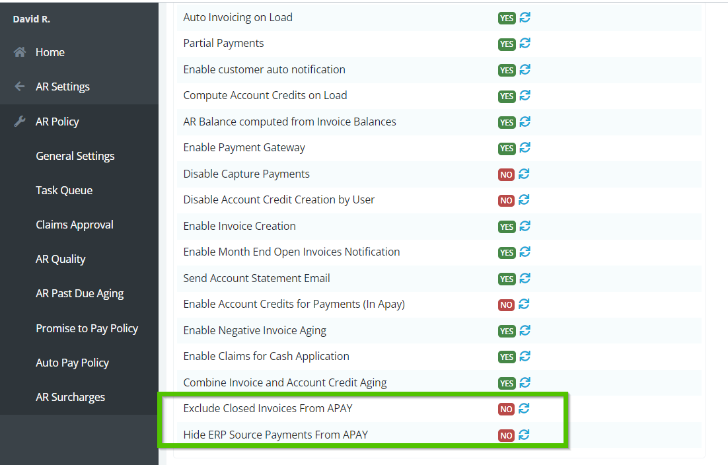Toggle NO badge for Disable Account Credit Creation by User
Viewport: 728px width, 465px height.
click(506, 201)
